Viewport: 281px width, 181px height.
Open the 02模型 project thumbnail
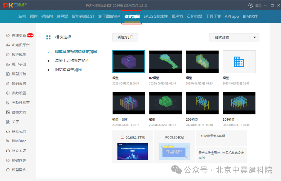(x=165, y=61)
